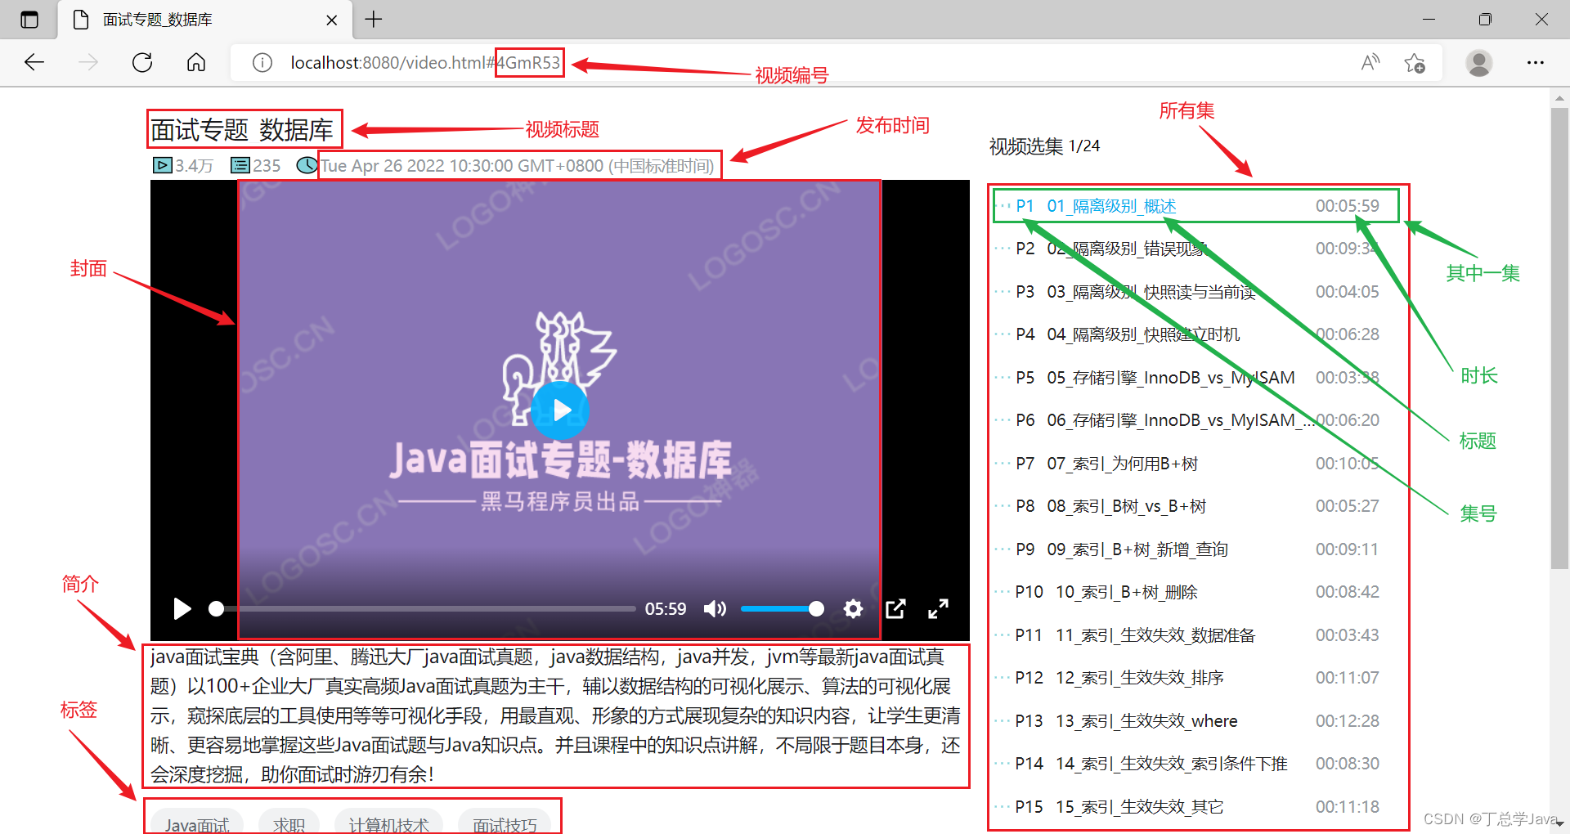Image resolution: width=1570 pixels, height=834 pixels.
Task: Click the address bar URL
Action: [x=425, y=63]
